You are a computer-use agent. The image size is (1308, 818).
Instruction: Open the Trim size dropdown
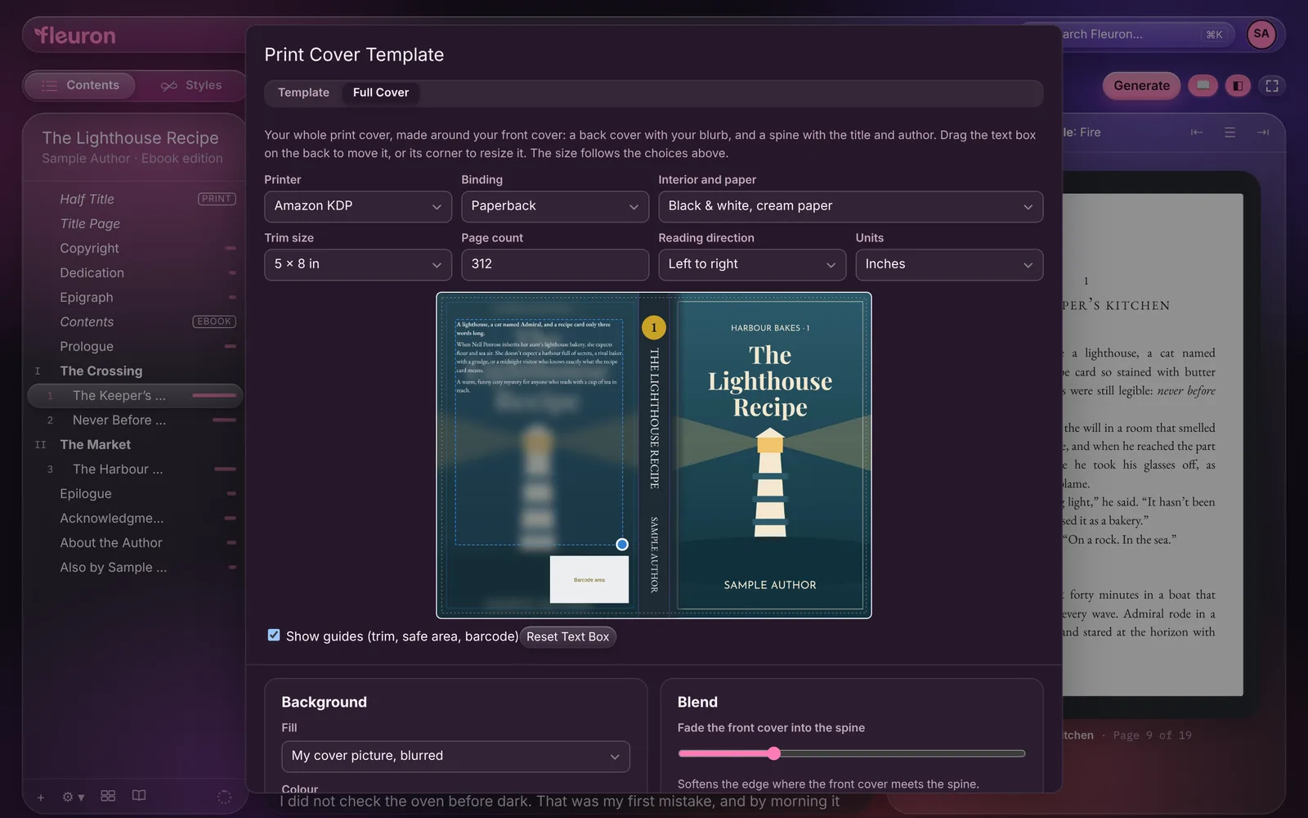358,264
